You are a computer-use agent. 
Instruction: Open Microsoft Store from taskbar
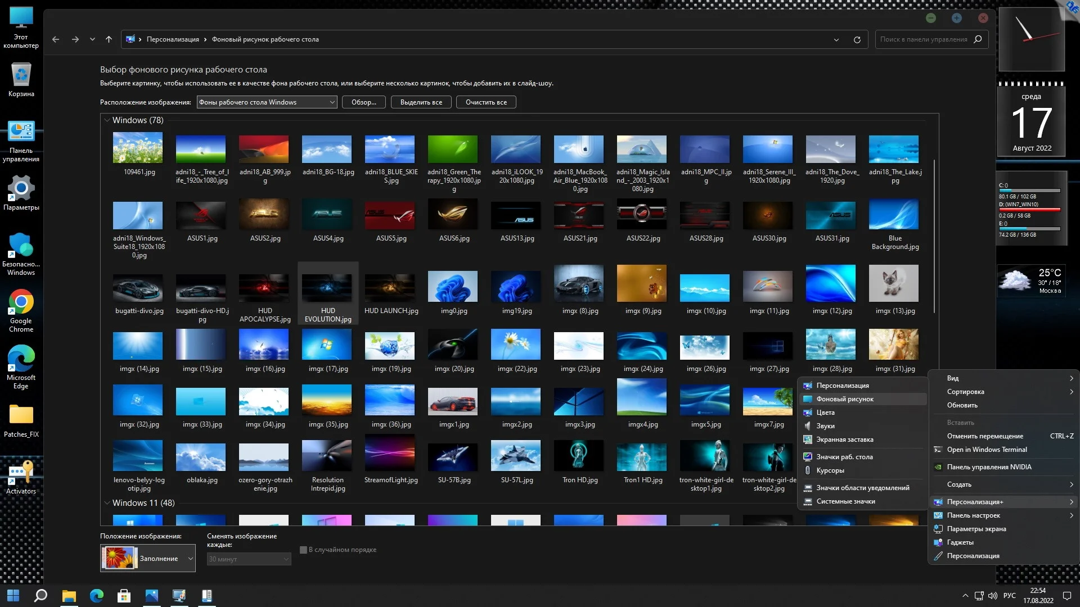pos(124,596)
